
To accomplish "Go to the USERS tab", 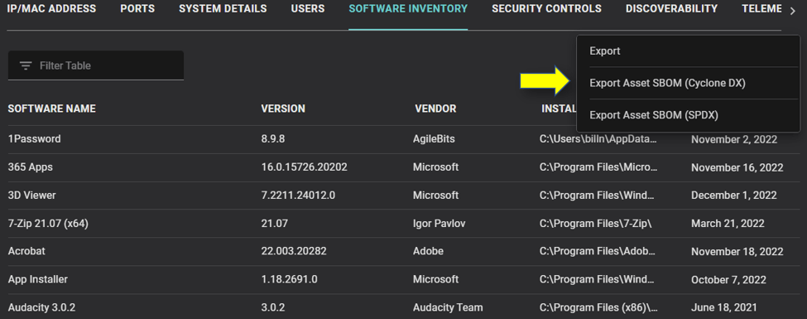I will coord(308,9).
